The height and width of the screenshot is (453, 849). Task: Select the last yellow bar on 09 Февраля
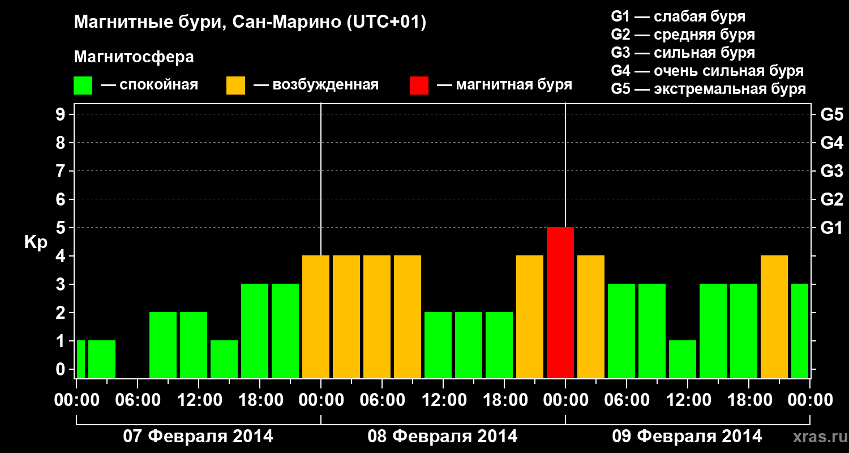click(x=774, y=317)
